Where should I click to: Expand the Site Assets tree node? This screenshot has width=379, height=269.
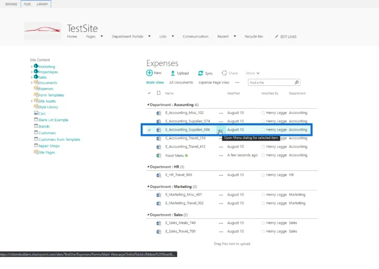coord(32,101)
